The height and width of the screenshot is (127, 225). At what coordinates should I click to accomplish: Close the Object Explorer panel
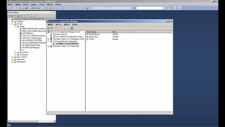point(54,12)
